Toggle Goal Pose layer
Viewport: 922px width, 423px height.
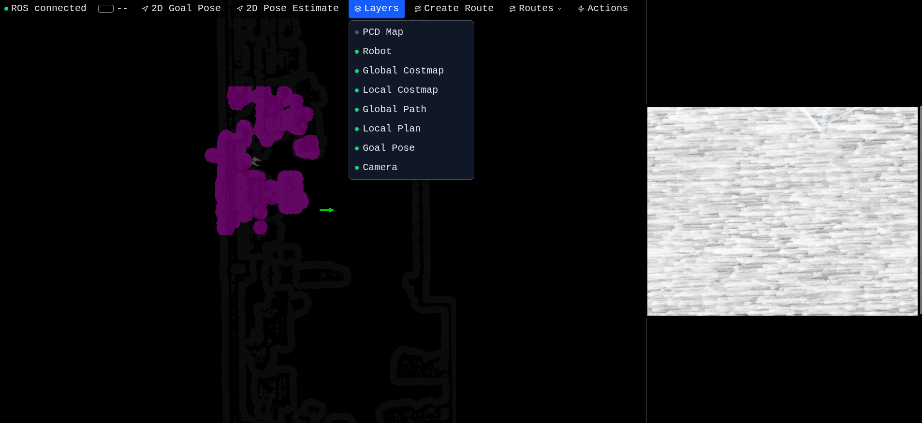411,148
